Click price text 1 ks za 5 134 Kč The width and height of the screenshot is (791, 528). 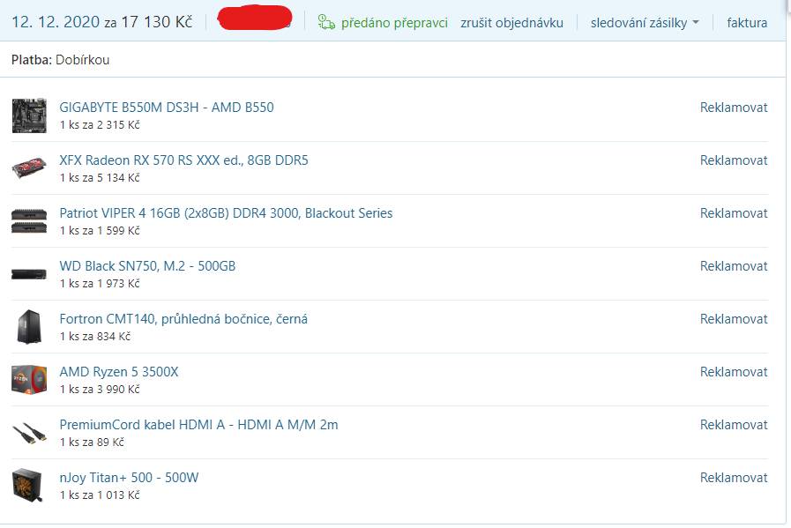coord(100,178)
